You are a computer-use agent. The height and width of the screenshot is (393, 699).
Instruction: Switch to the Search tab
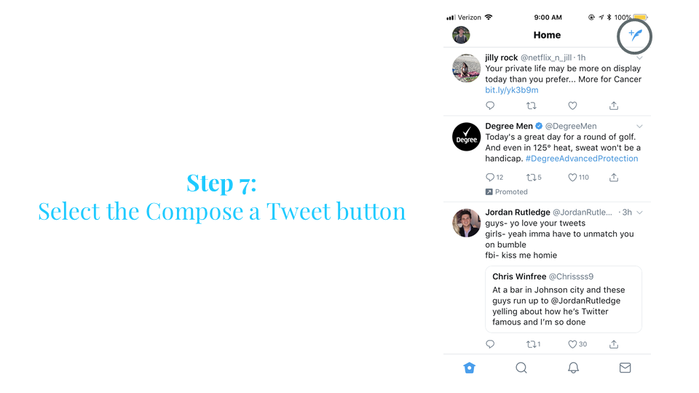coord(521,368)
